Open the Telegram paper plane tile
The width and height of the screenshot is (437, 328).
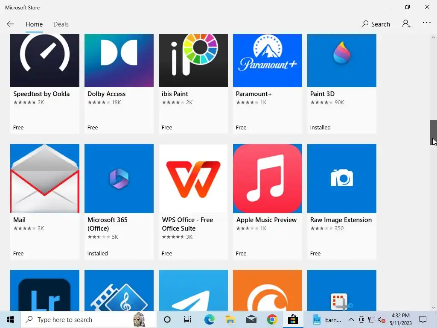coord(193,290)
